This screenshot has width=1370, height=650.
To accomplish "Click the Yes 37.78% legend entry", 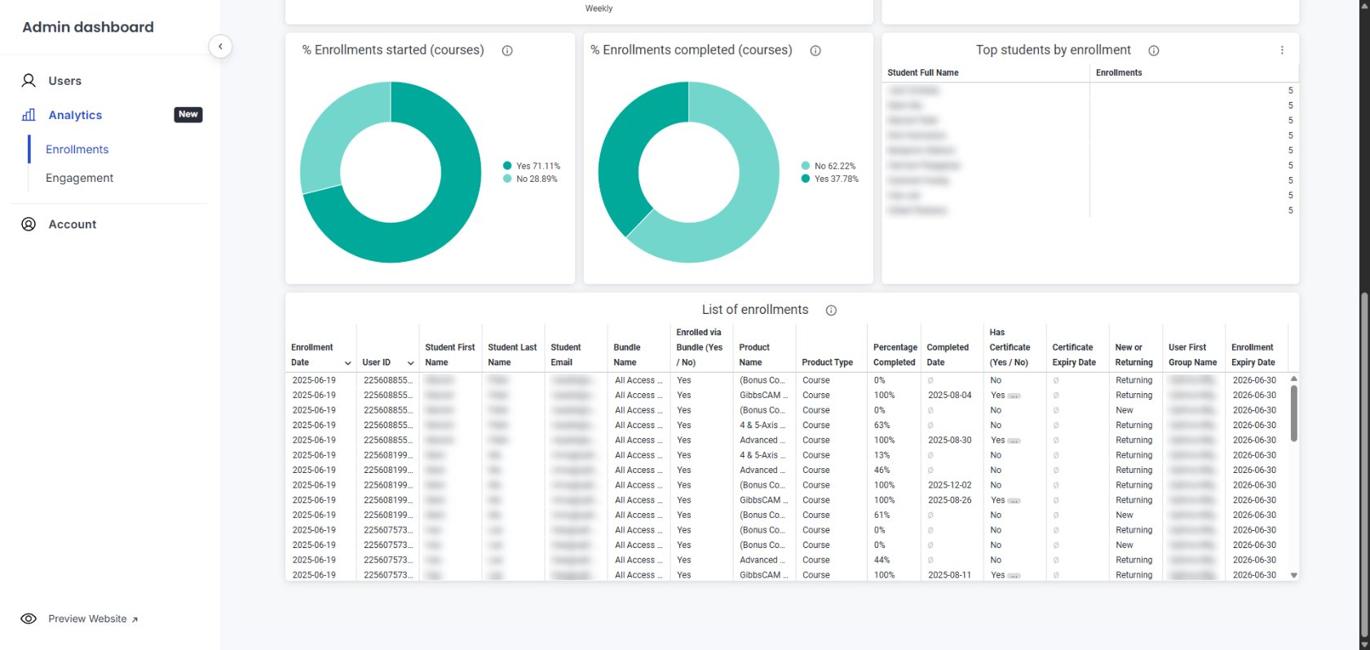I will point(830,179).
